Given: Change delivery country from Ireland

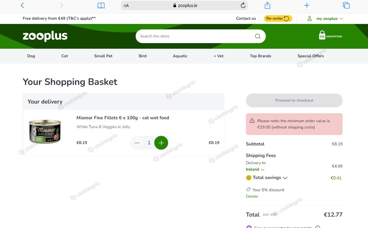Looking at the screenshot, I should 255,169.
